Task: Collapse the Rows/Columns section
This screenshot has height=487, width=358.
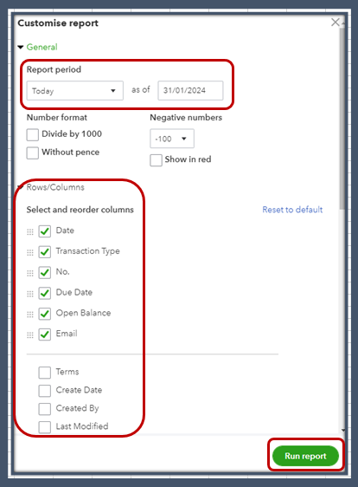Action: [x=21, y=187]
